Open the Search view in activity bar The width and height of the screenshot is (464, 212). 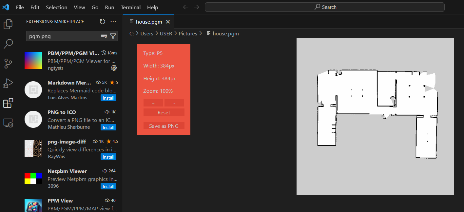click(x=8, y=44)
